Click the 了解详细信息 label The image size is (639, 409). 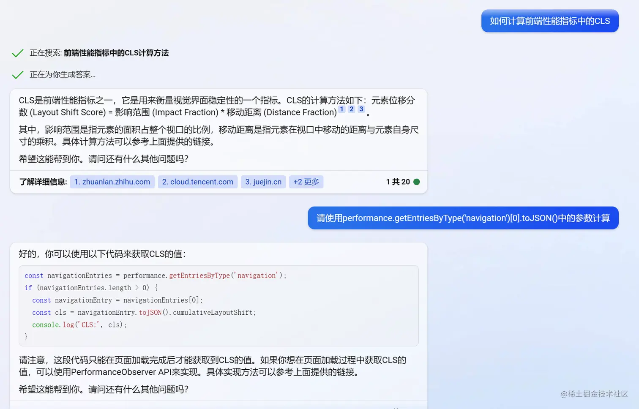point(43,182)
